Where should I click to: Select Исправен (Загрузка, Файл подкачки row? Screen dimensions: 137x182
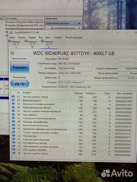pos(24,22)
